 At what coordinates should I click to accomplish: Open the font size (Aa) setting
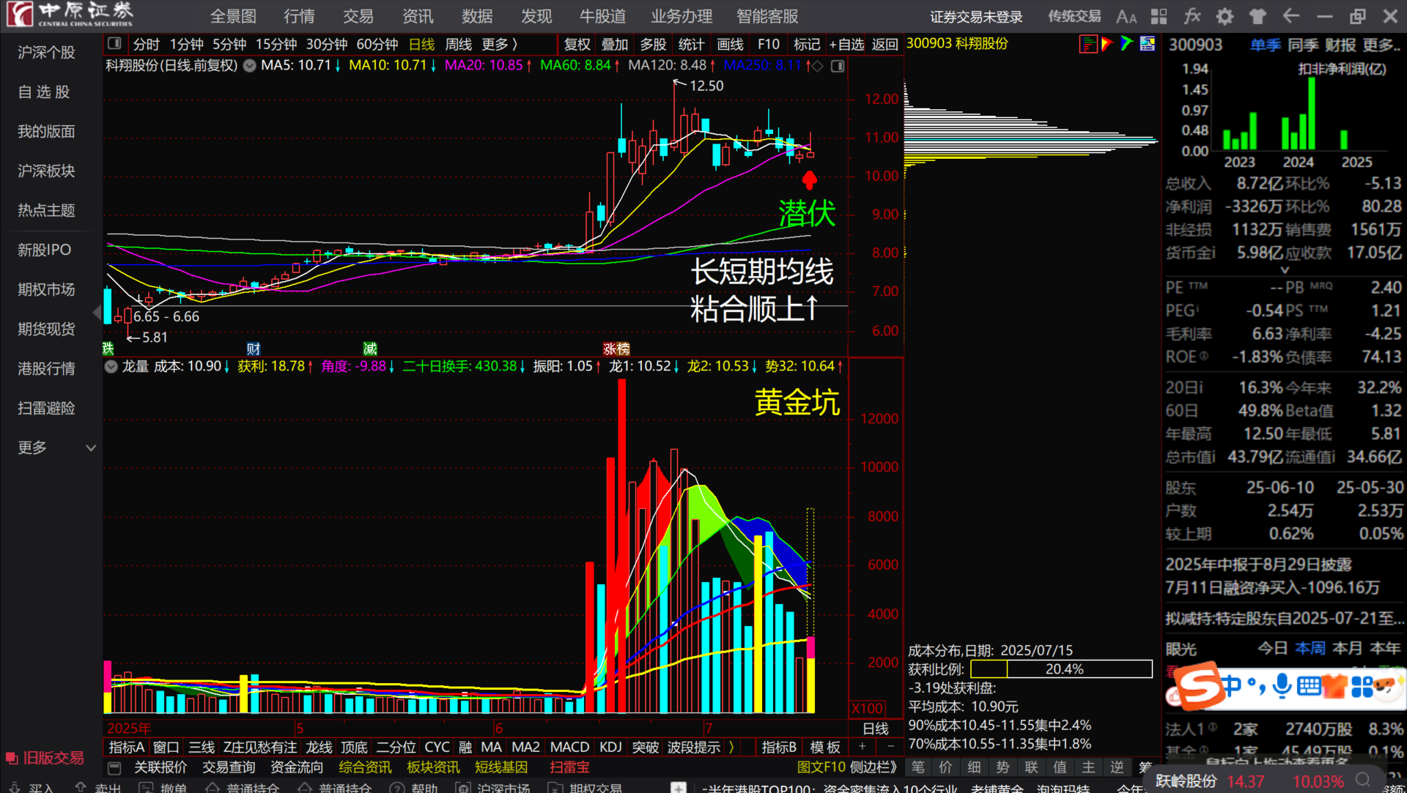click(x=1126, y=16)
